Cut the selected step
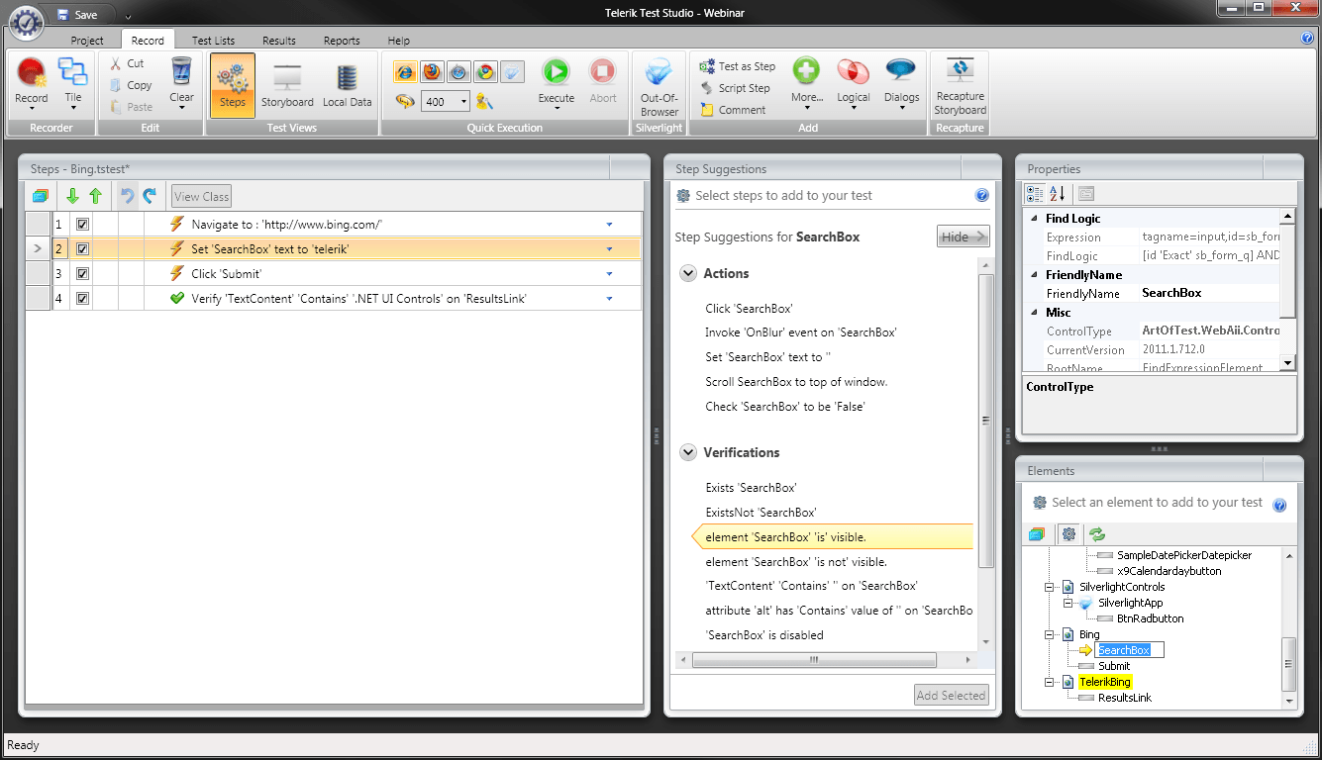1322x760 pixels. (127, 63)
